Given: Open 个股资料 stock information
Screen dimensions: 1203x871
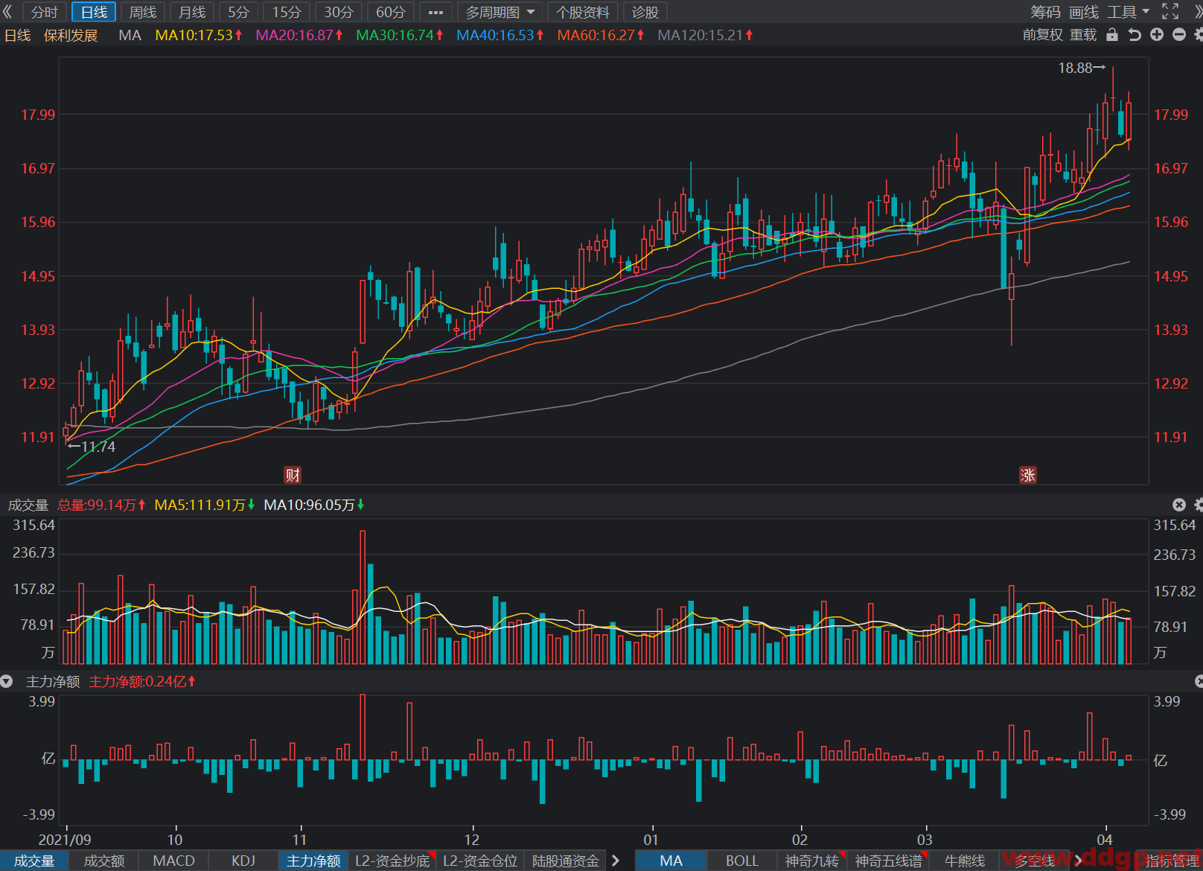Looking at the screenshot, I should [582, 12].
